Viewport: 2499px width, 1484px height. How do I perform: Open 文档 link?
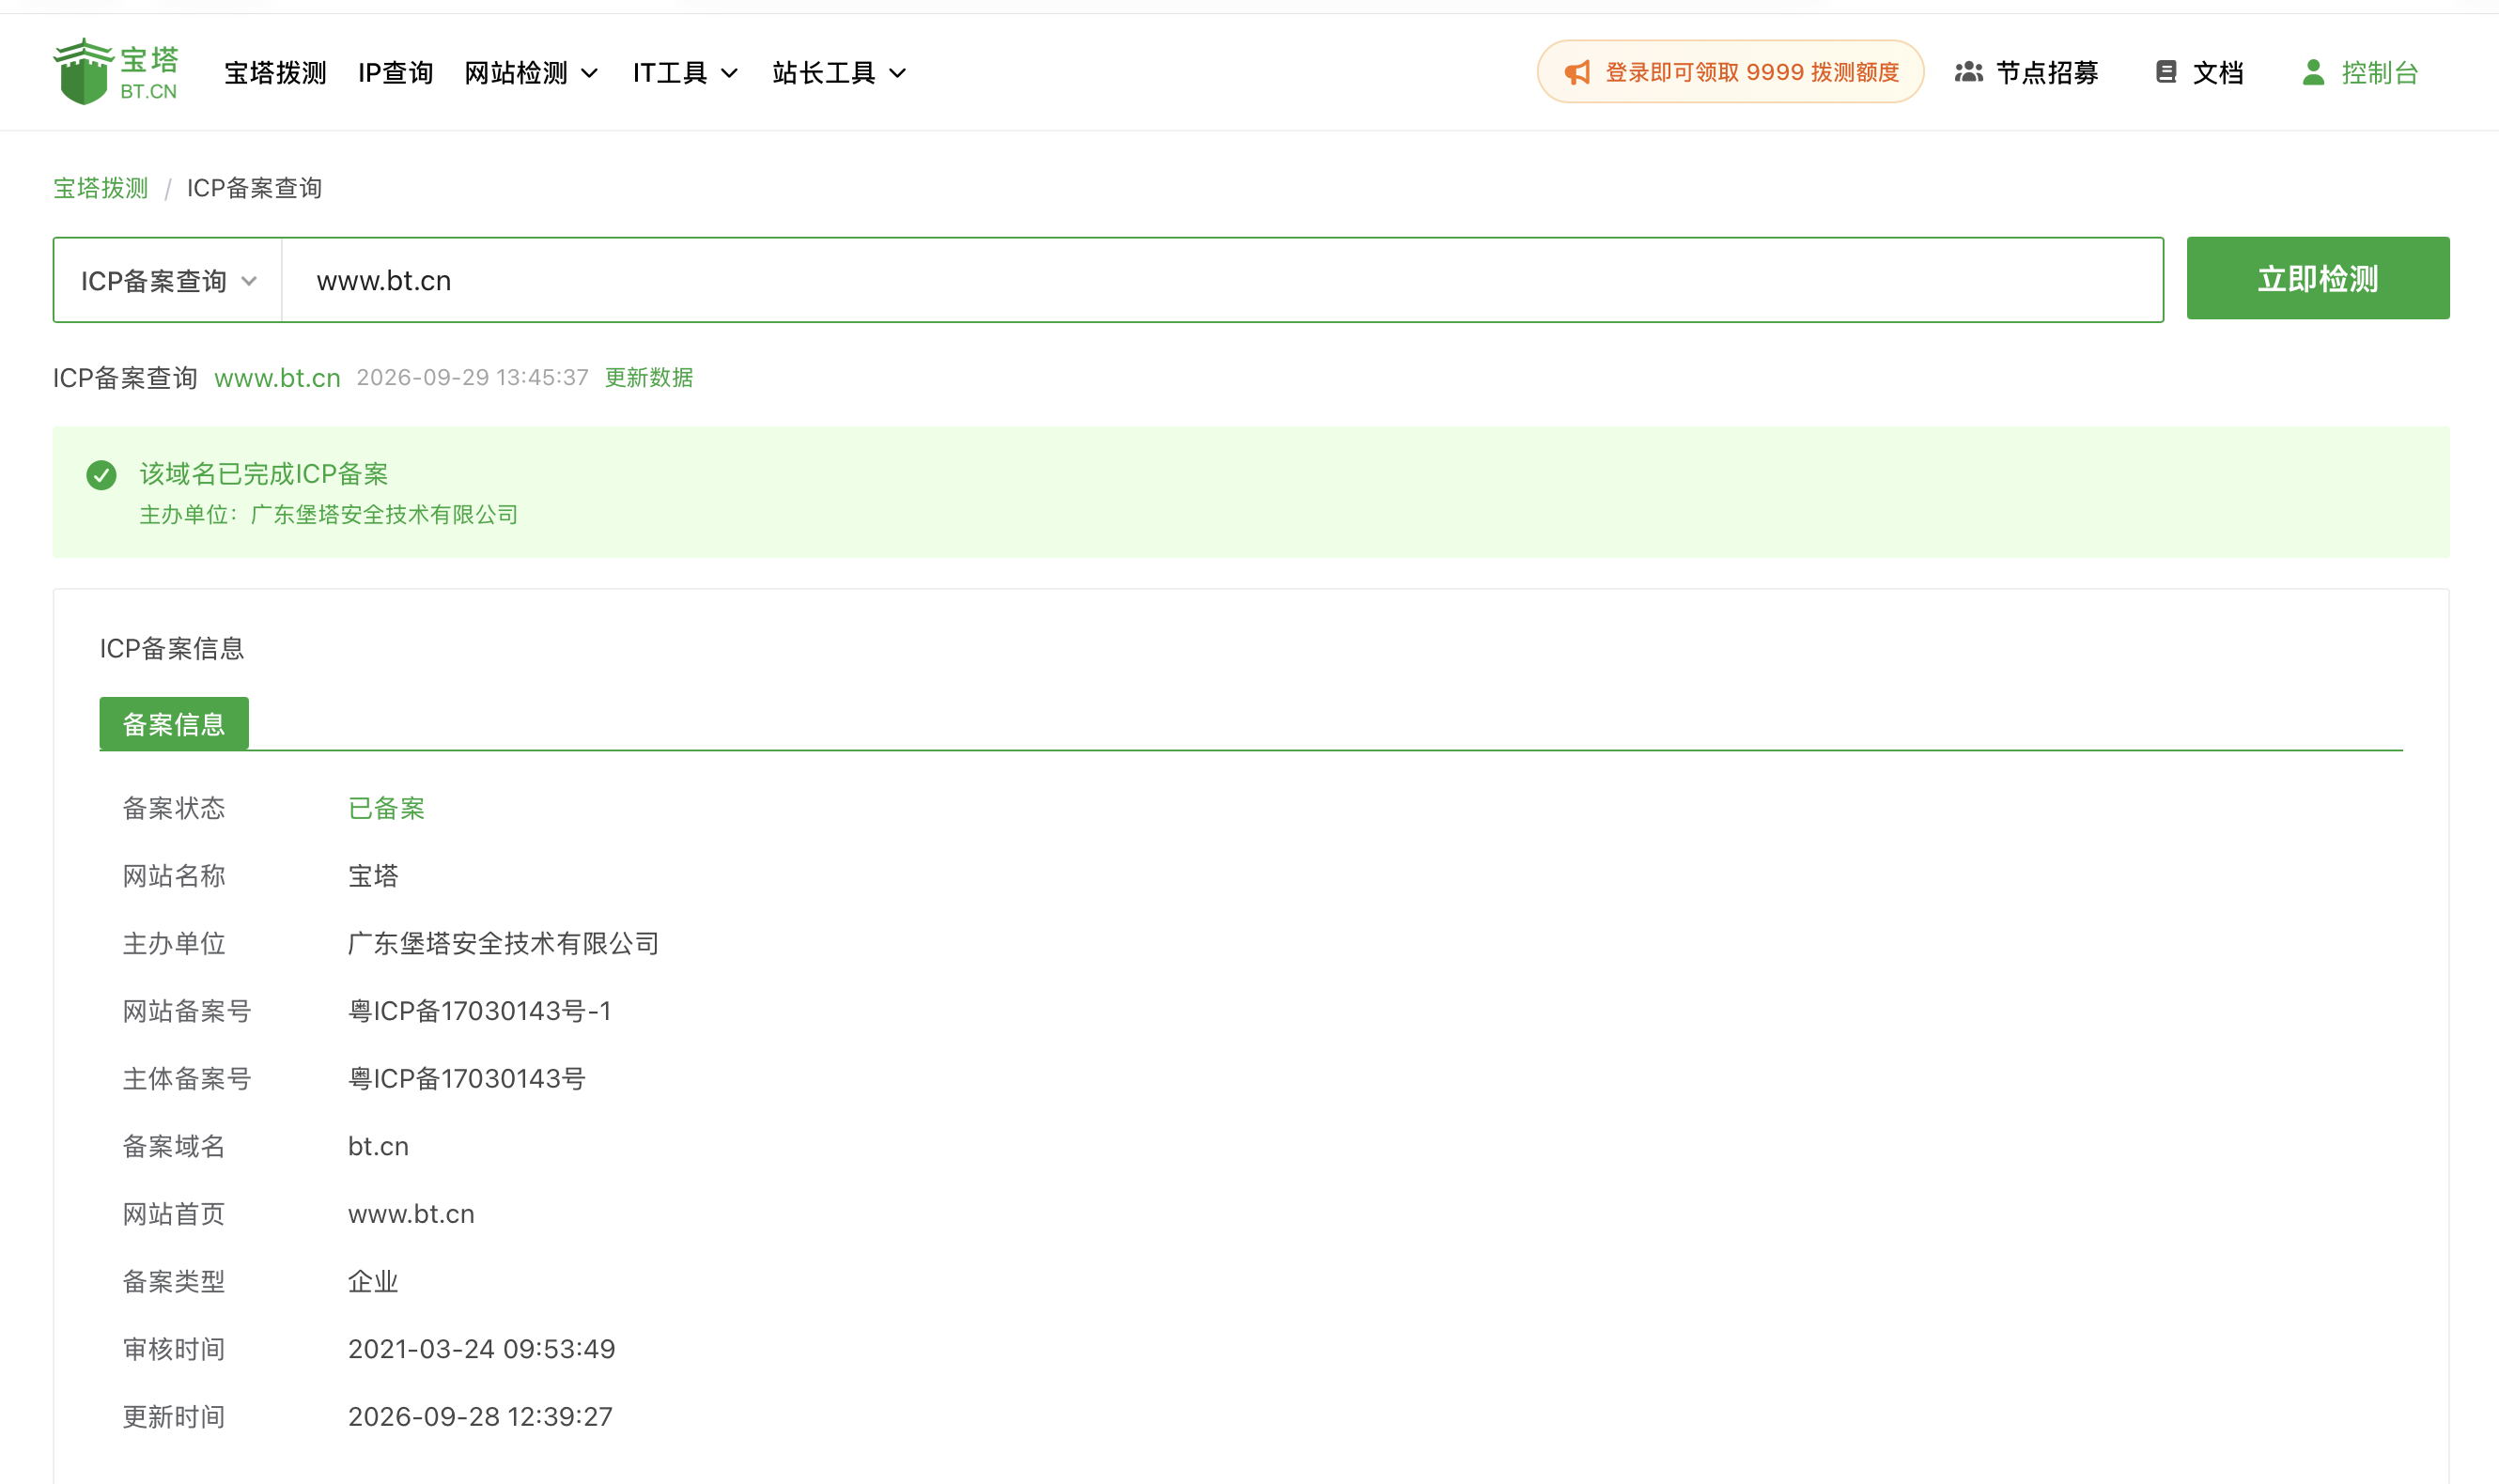tap(2199, 73)
